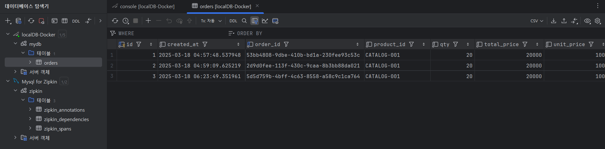Open the Tx auto transaction mode dropdown
This screenshot has height=149, width=605.
pos(211,21)
